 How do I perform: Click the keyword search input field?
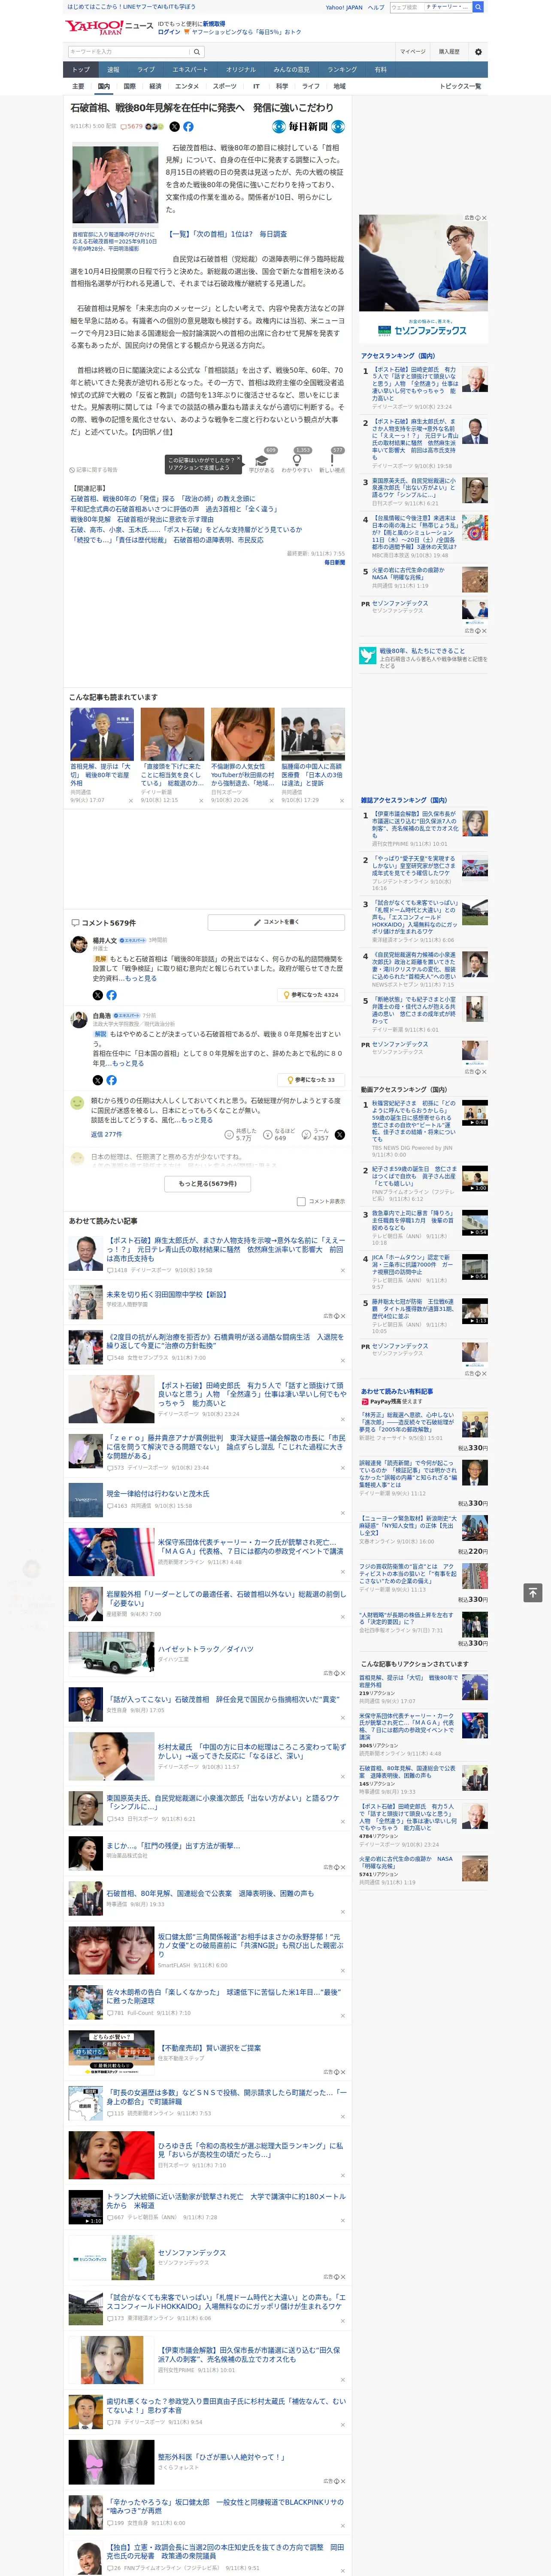pos(129,52)
